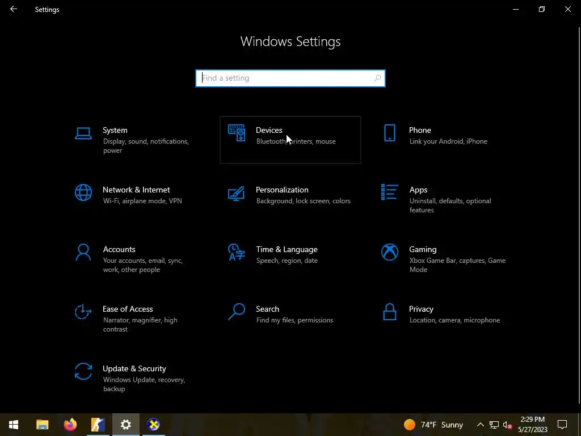
Task: Click the Devices keyboard and speaker icon
Action: pos(237,133)
